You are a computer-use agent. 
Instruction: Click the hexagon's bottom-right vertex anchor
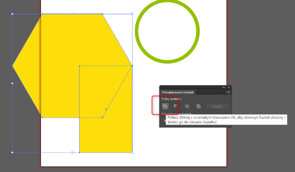(102, 117)
